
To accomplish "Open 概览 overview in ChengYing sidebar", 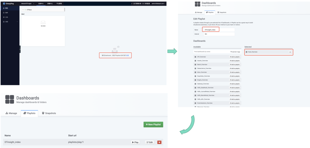I will pos(10,8).
